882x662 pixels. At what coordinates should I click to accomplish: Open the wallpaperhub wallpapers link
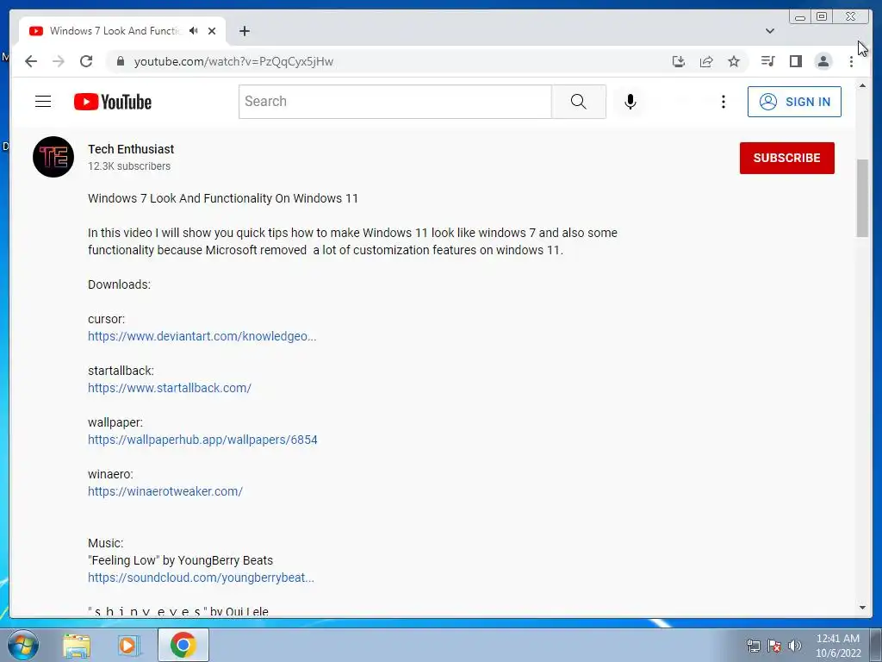(x=202, y=440)
